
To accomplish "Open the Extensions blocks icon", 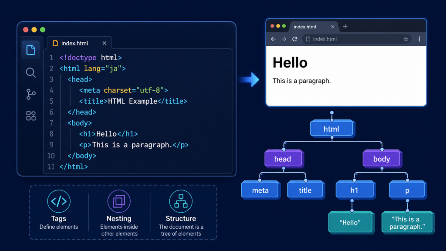I will tap(31, 116).
